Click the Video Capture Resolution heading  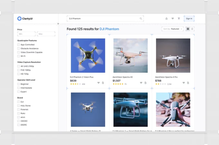tap(29, 62)
